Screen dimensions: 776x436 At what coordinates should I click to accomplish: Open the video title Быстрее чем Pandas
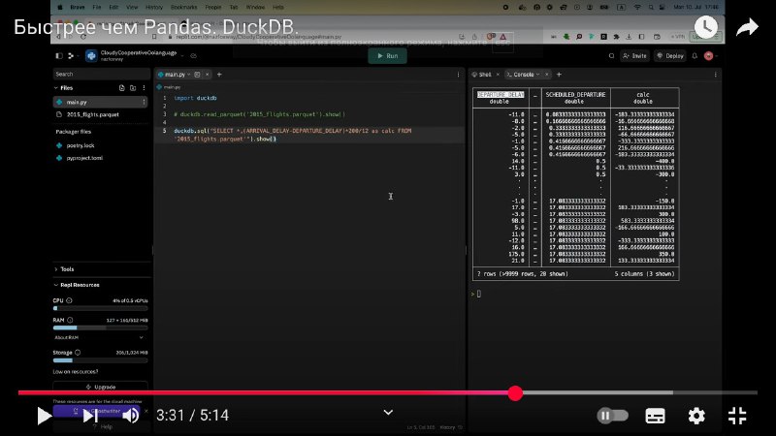156,27
